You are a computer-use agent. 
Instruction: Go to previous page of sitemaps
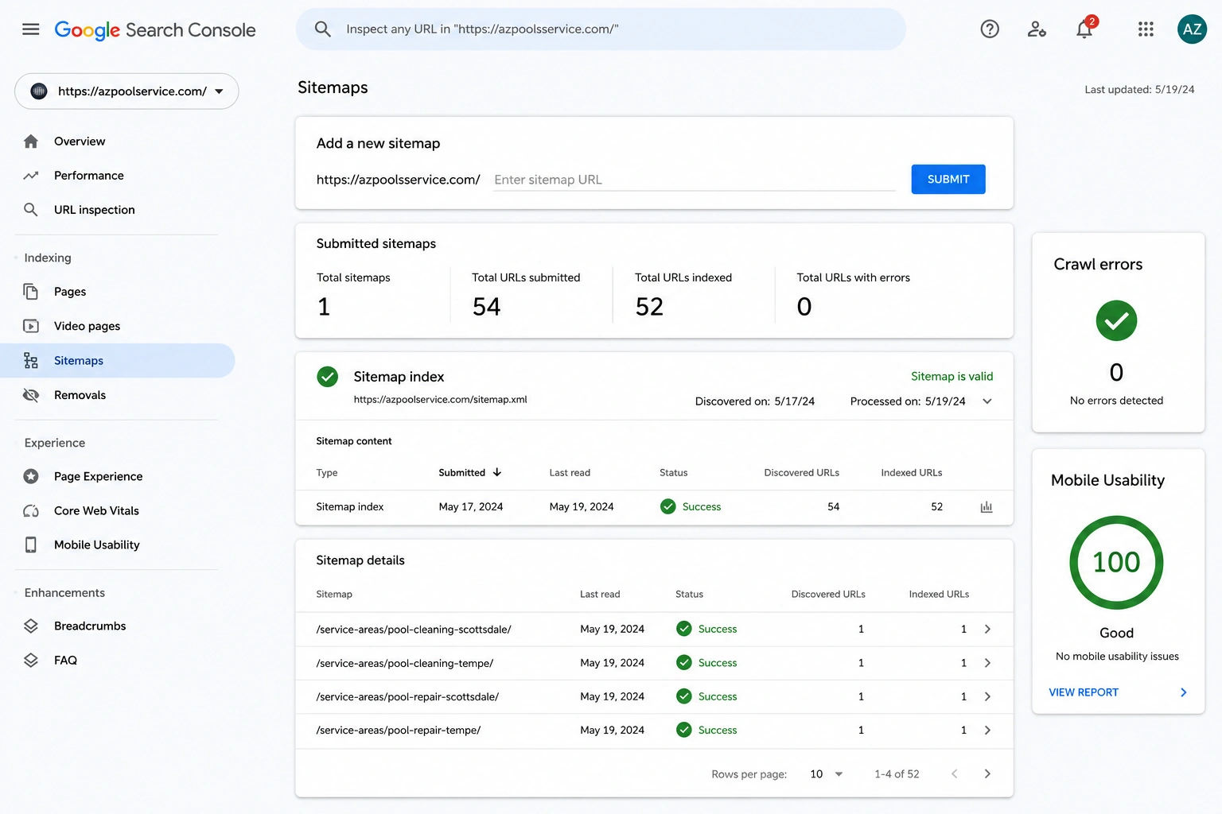955,774
